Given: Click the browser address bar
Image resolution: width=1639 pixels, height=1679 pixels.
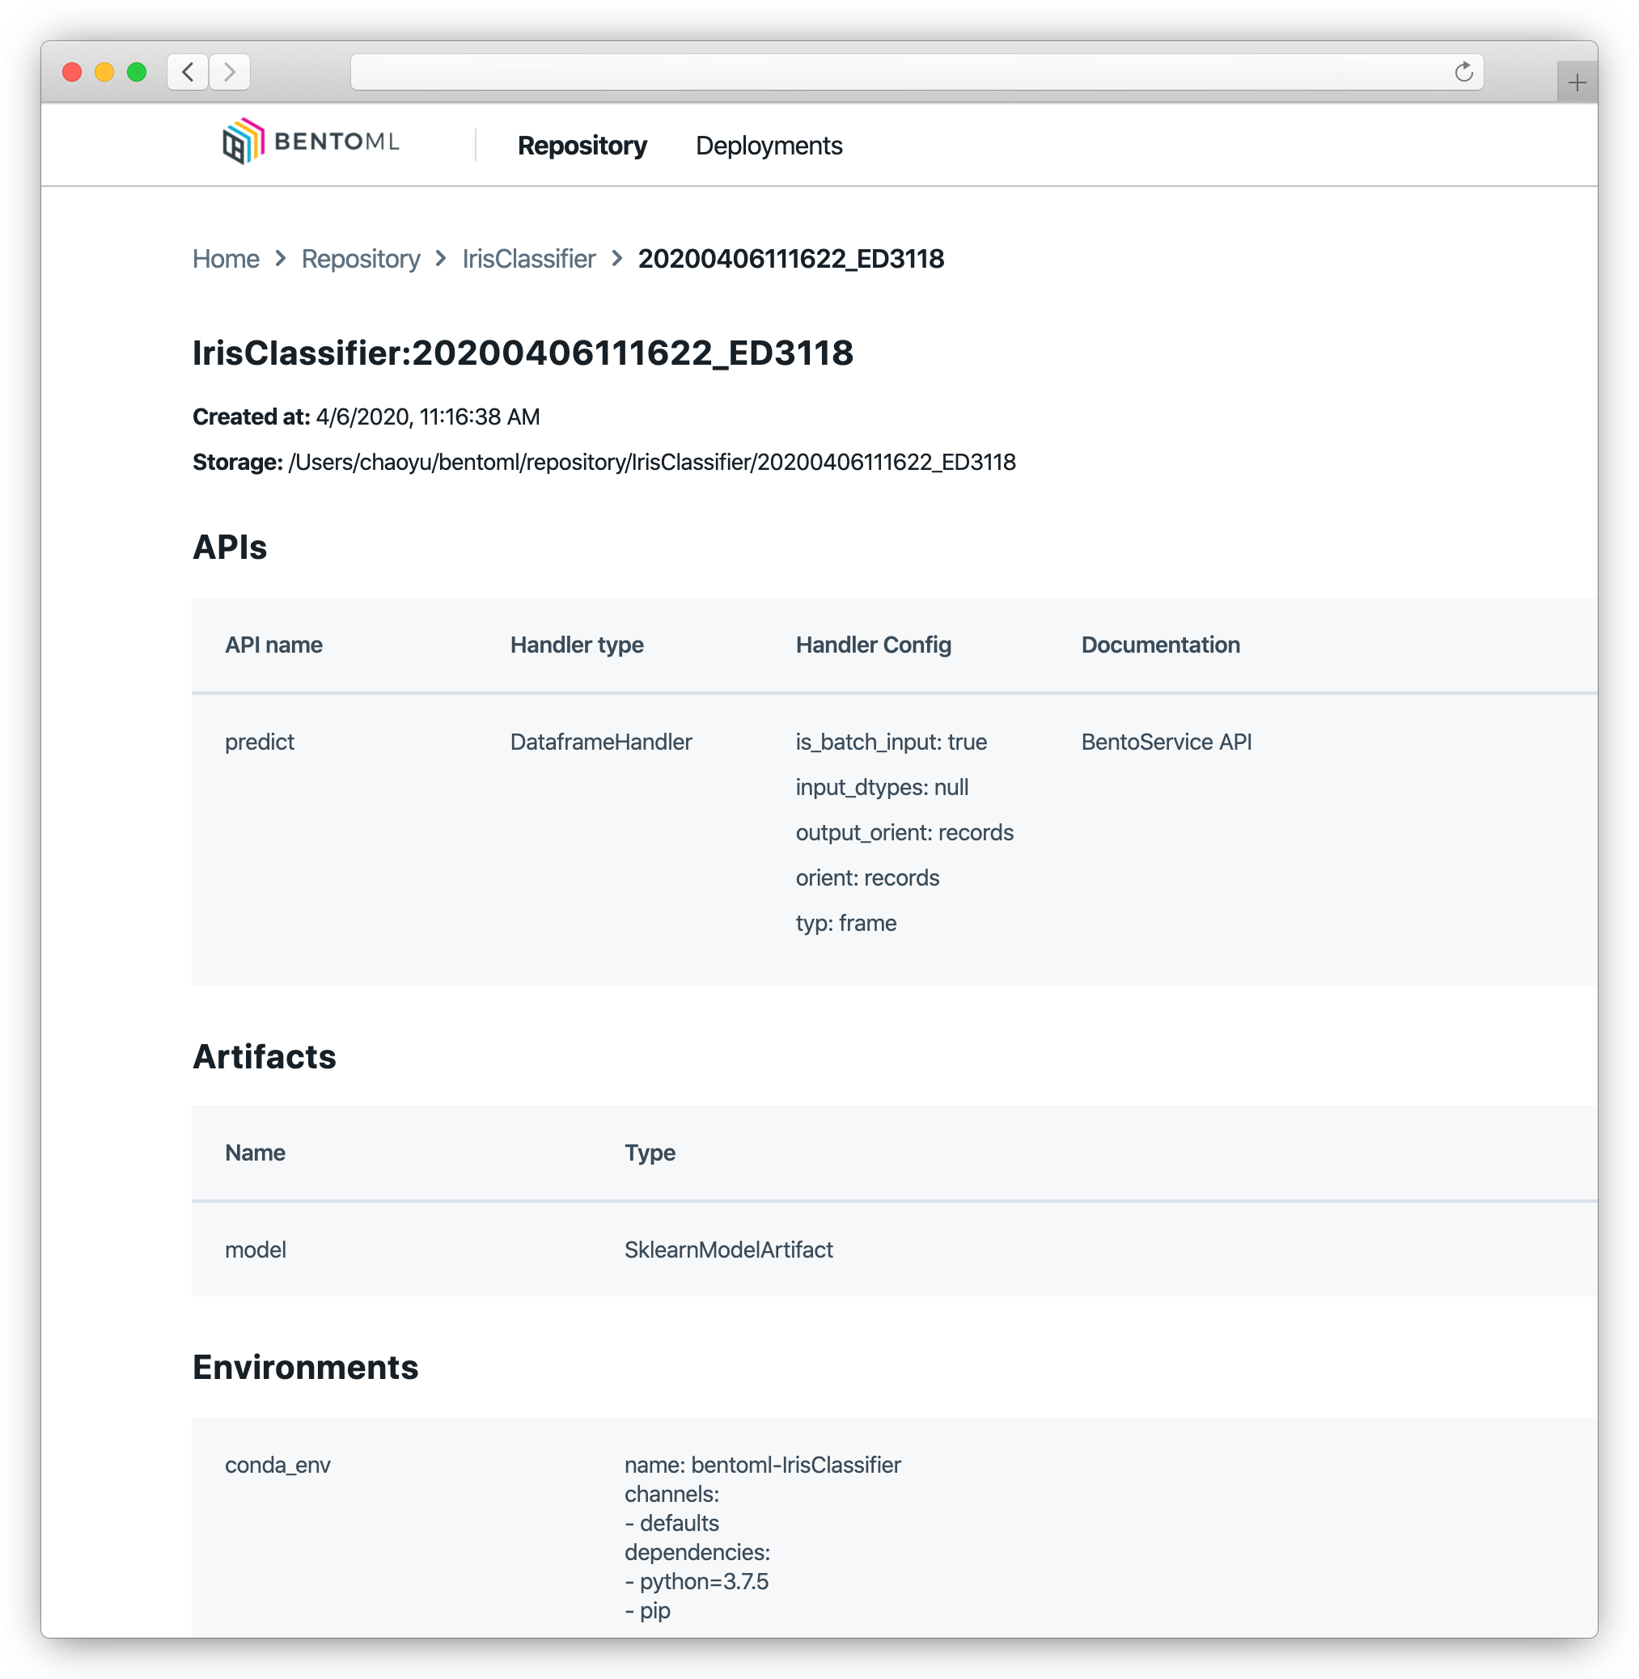Looking at the screenshot, I should click(x=861, y=73).
